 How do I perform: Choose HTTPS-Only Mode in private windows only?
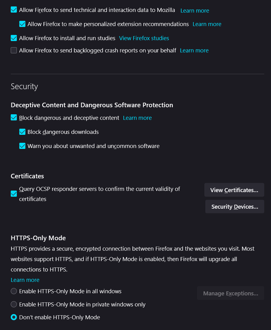pyautogui.click(x=14, y=304)
